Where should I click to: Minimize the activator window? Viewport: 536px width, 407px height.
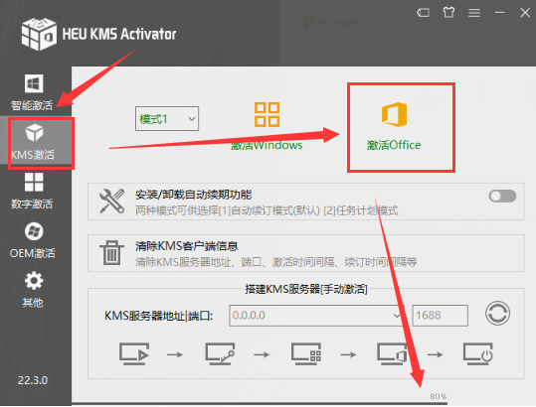point(500,13)
